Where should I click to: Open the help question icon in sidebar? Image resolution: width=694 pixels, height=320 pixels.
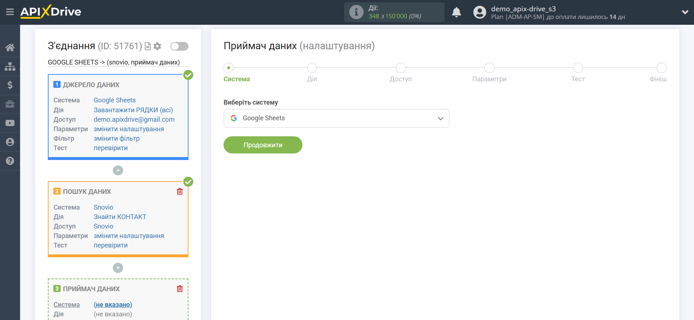coord(10,161)
